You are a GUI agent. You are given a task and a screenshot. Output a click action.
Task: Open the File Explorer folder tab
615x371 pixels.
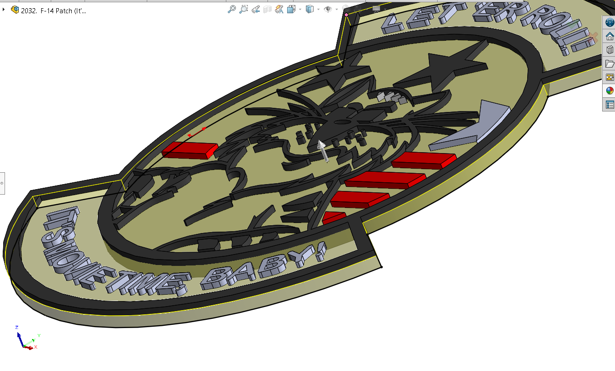(610, 64)
